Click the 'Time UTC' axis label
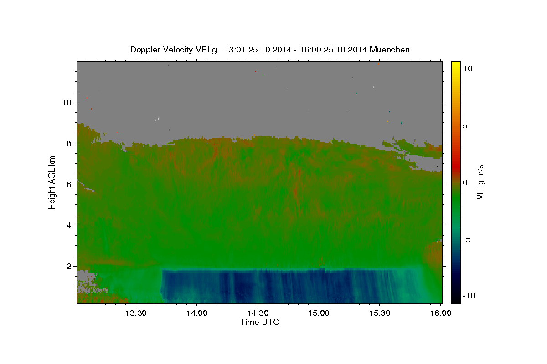Viewport: 547px width, 364px height. (x=259, y=322)
